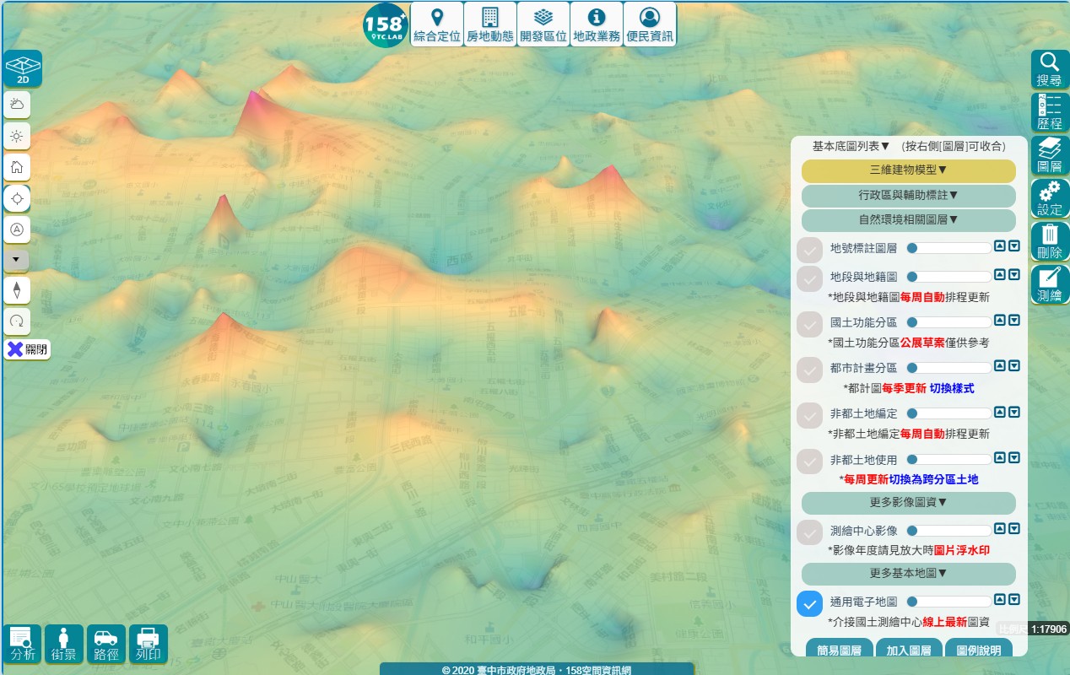Move 通用電子地圖 layer up
The image size is (1070, 675).
[x=1000, y=600]
